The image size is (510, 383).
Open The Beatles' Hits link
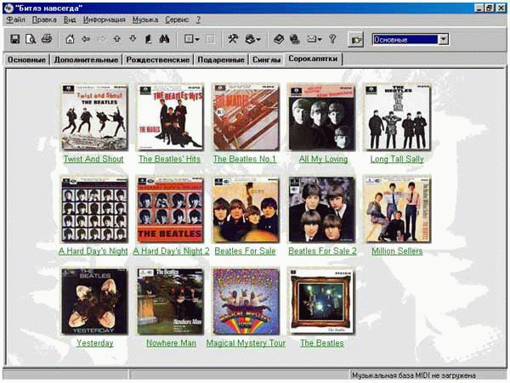pos(169,159)
